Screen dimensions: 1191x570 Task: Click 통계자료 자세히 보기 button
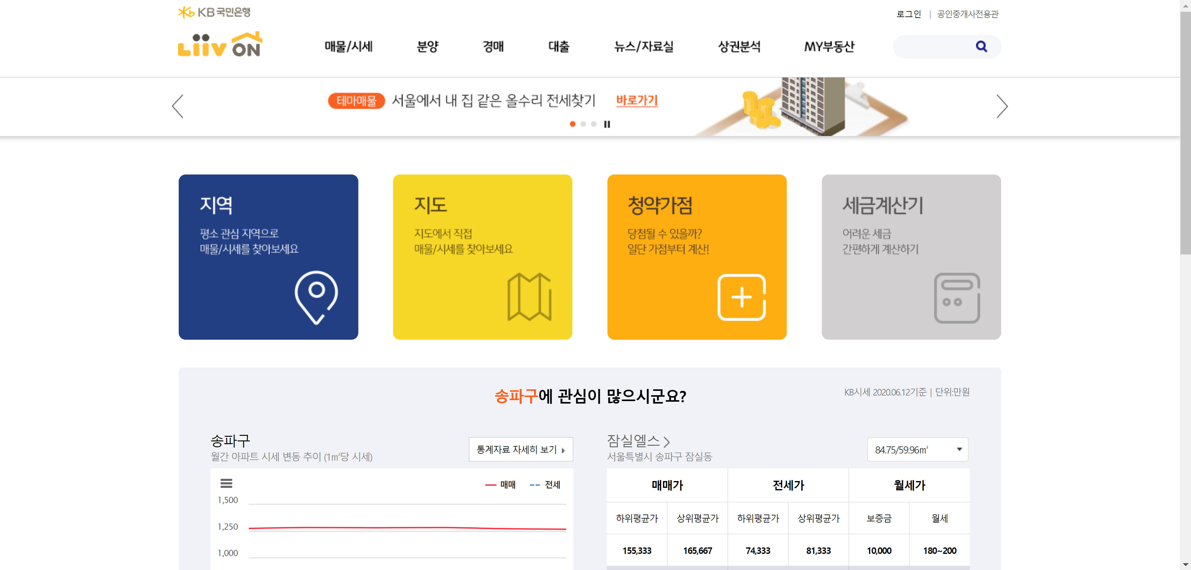[521, 449]
